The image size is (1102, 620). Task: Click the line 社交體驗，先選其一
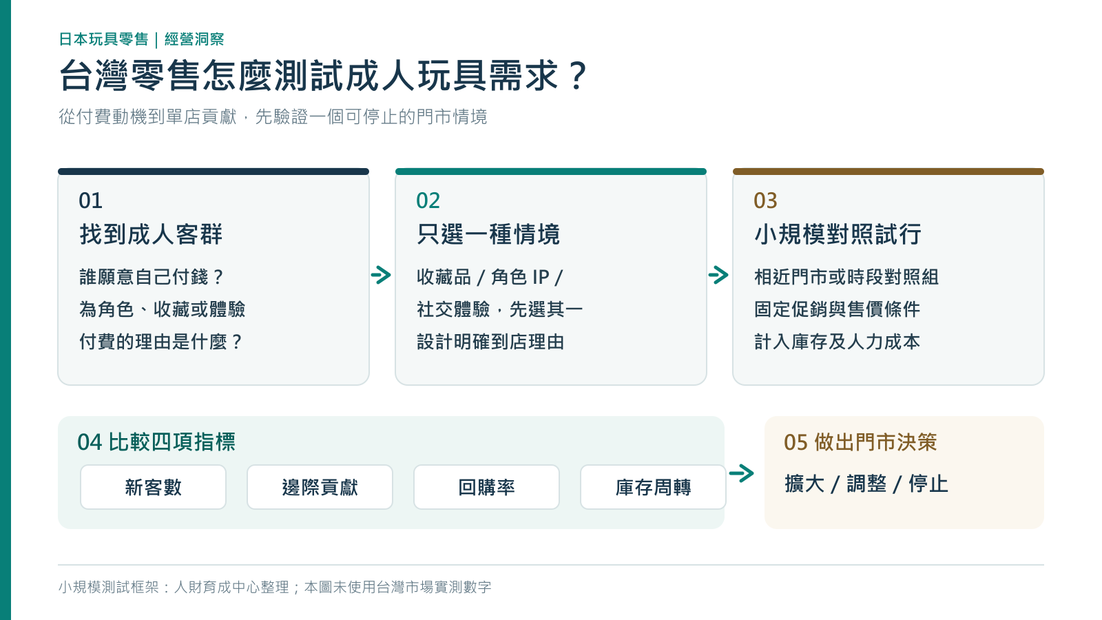pyautogui.click(x=499, y=309)
